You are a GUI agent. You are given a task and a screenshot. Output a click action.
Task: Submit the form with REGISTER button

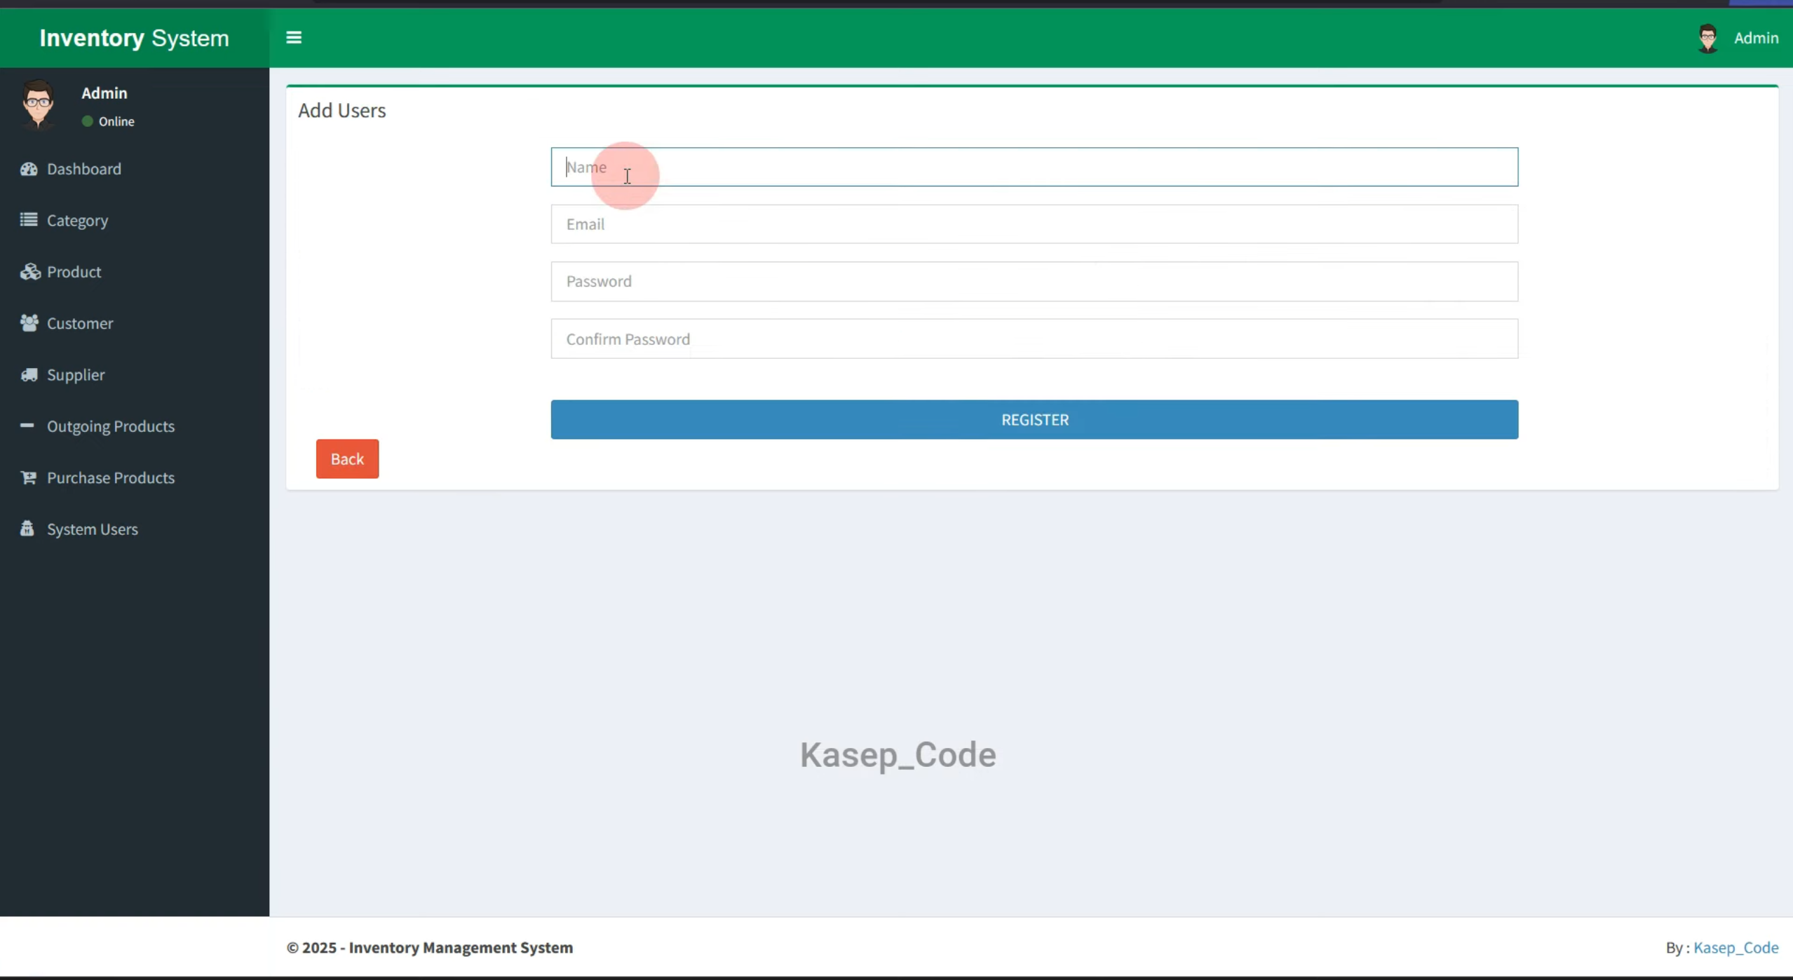pos(1034,419)
